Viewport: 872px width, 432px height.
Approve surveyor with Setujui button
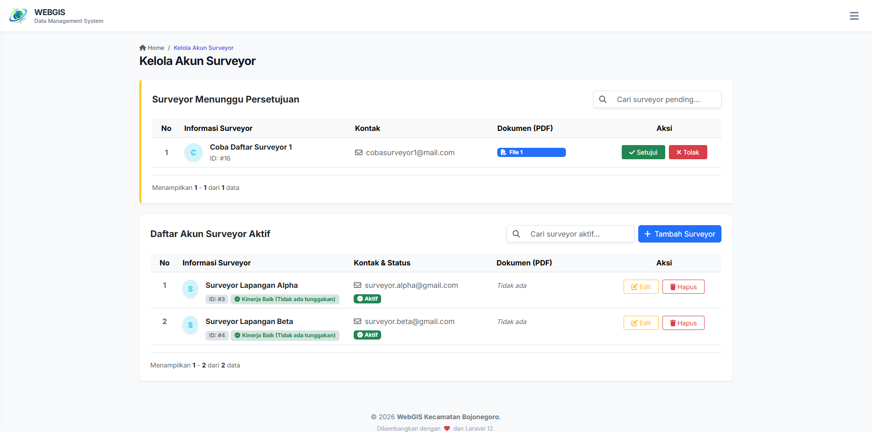click(x=643, y=152)
